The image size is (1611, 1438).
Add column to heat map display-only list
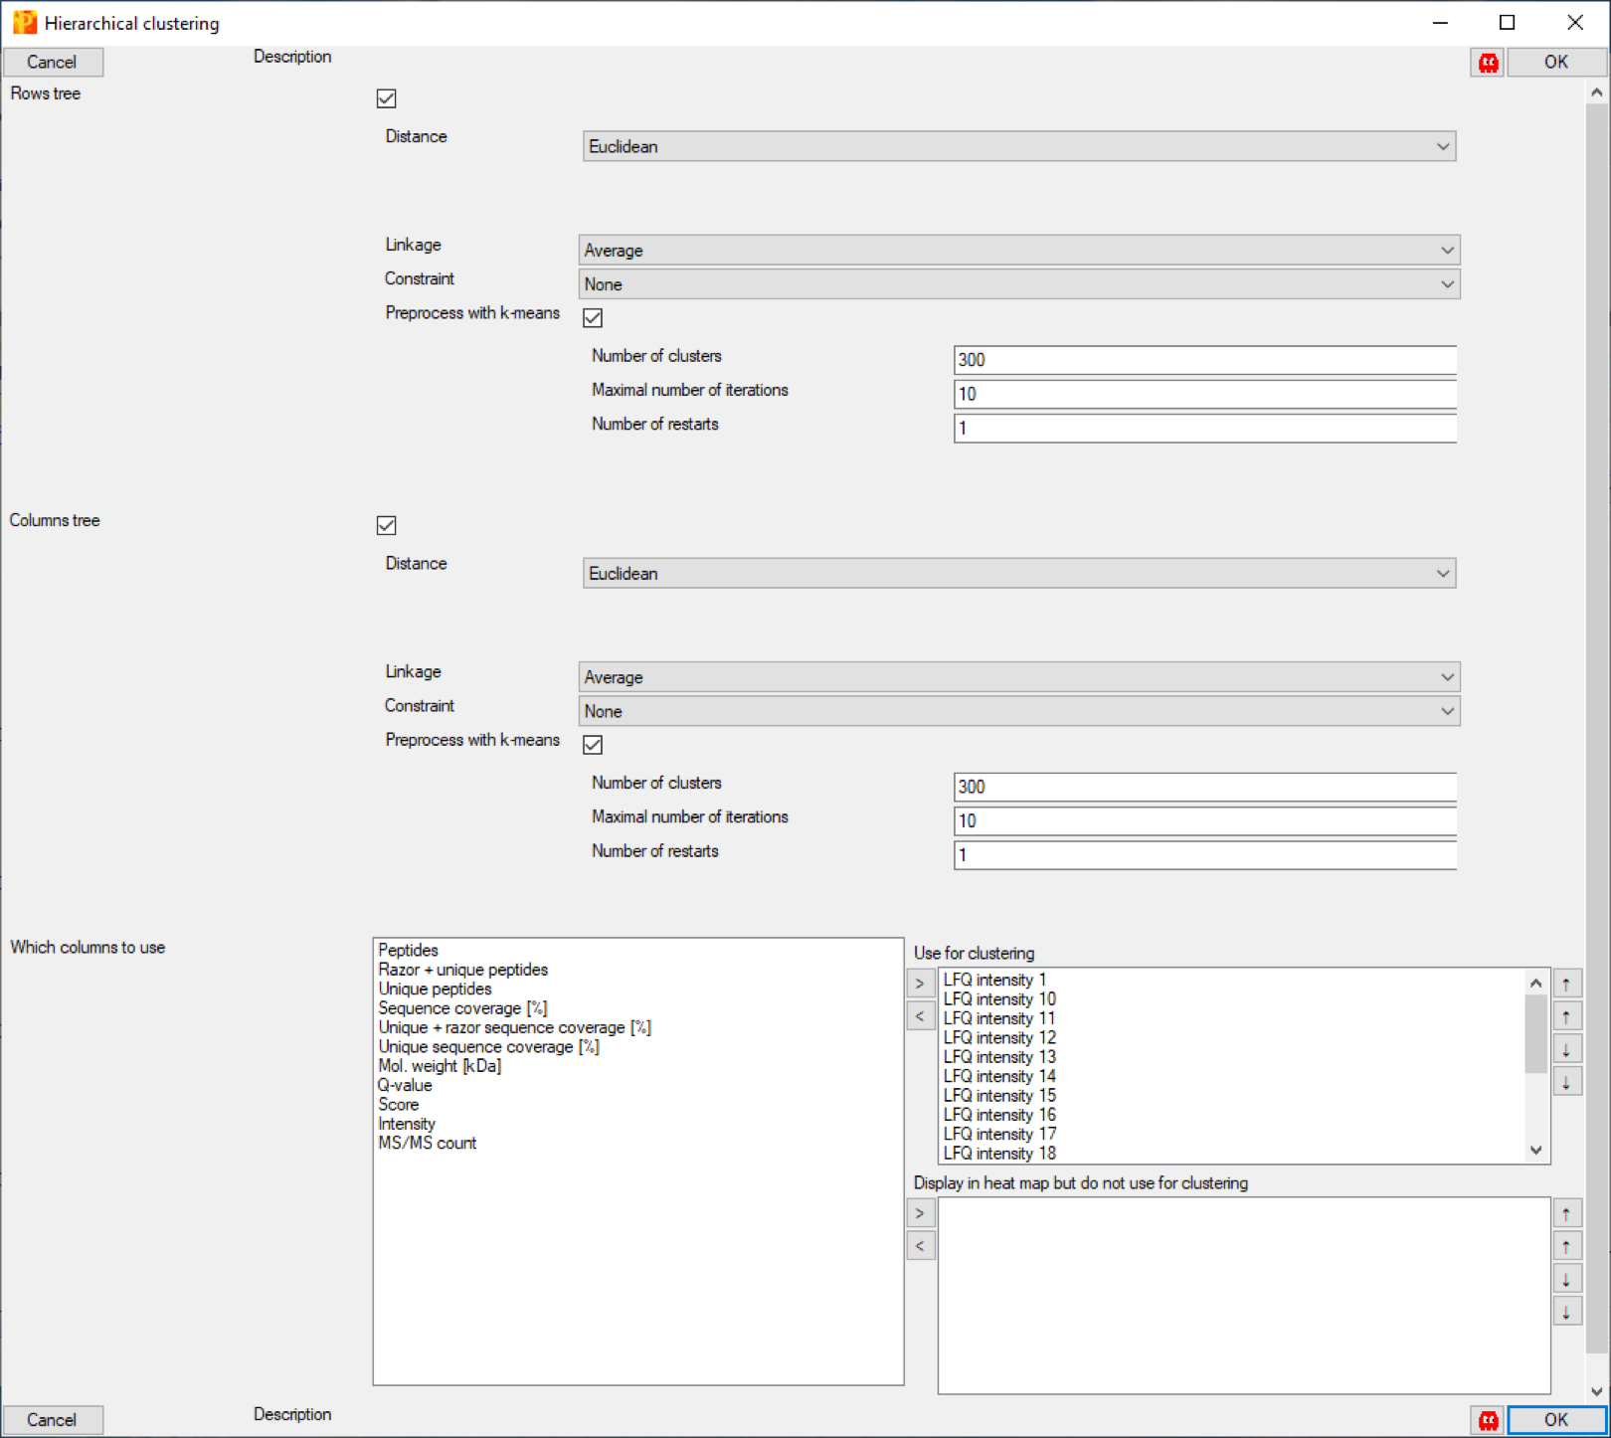920,1213
